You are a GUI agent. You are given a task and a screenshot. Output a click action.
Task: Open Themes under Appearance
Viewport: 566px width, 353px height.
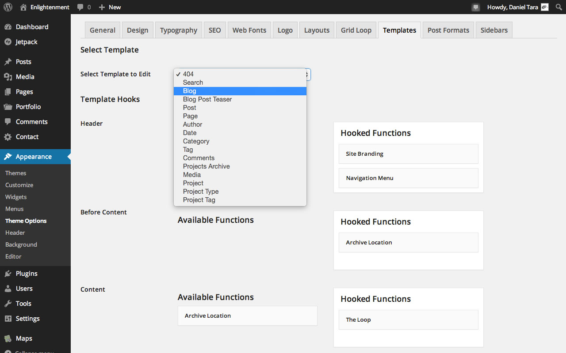click(16, 173)
